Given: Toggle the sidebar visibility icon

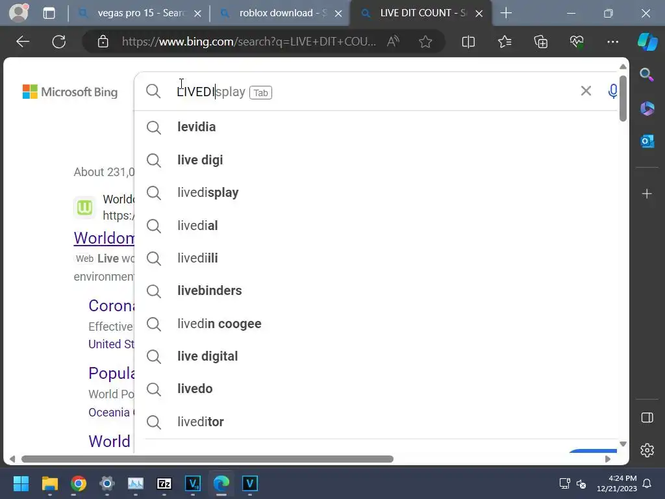Looking at the screenshot, I should [x=647, y=418].
